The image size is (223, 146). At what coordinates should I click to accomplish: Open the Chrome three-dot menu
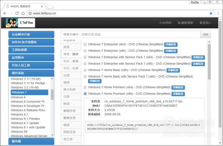click(218, 13)
